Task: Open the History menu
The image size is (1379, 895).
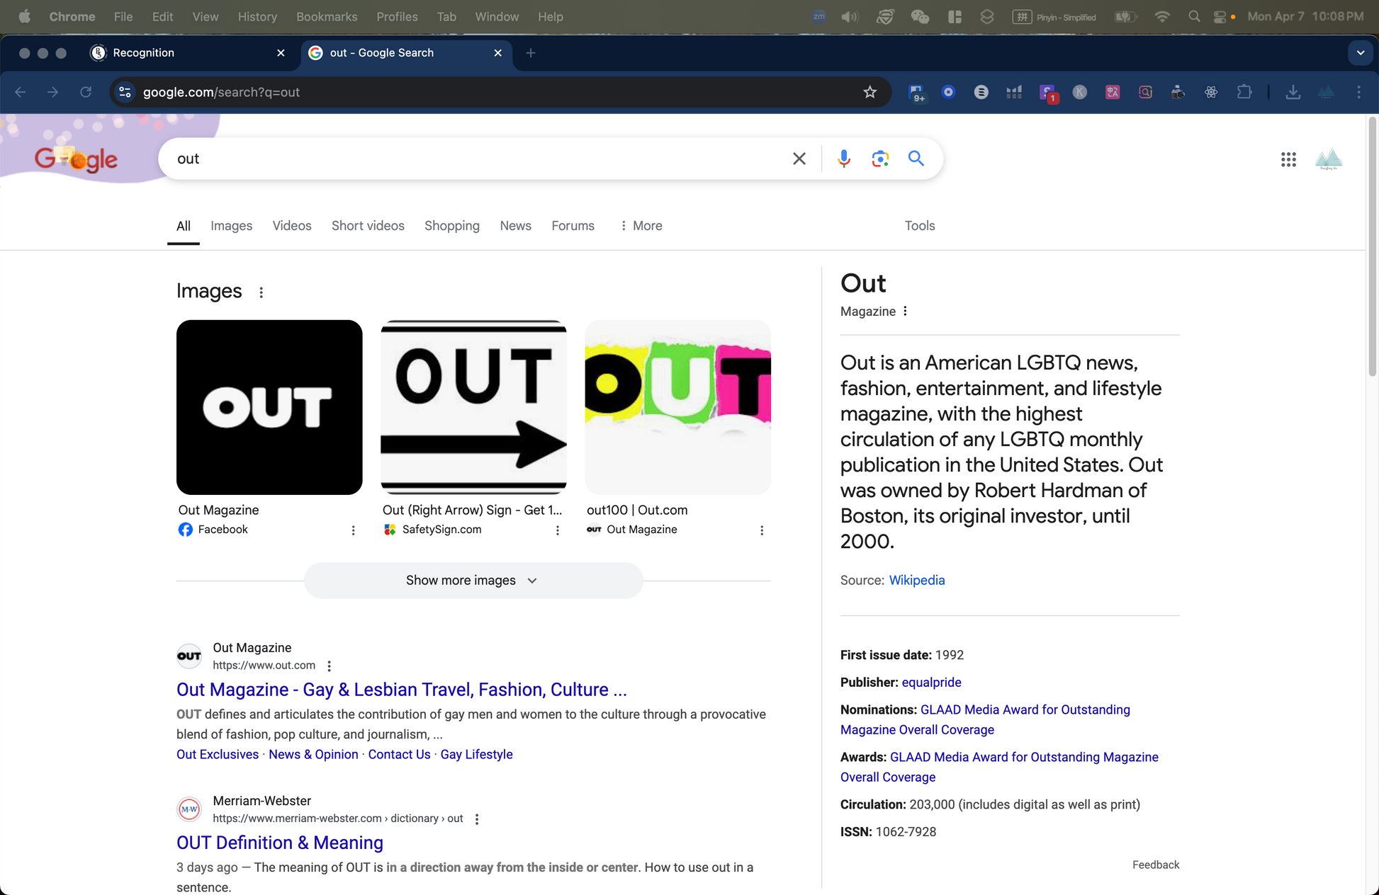Action: click(x=257, y=16)
